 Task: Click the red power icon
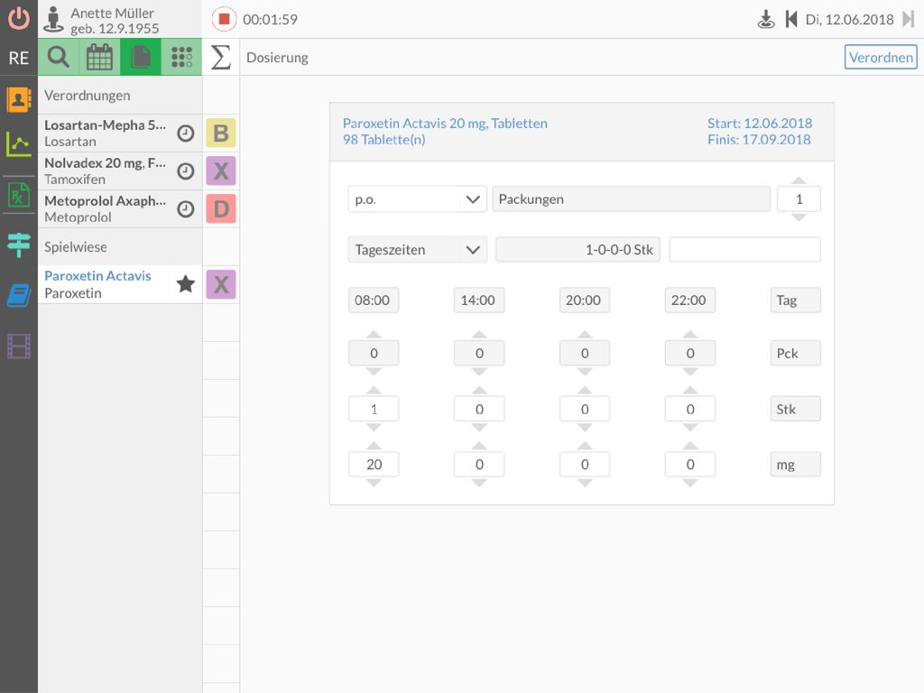pyautogui.click(x=19, y=19)
